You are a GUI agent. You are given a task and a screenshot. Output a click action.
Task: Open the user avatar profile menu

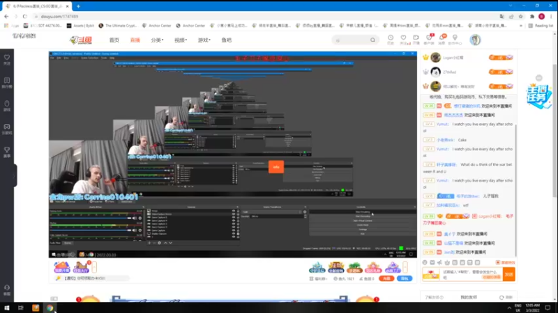coord(475,40)
